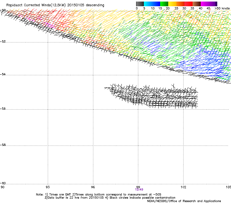This screenshot has height=203, width=231.
Task: Click the longitude label 96
Action: pos(93,187)
